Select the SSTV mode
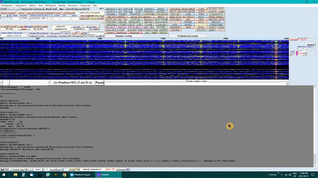The width and height of the screenshot is (318, 178). click(x=163, y=33)
